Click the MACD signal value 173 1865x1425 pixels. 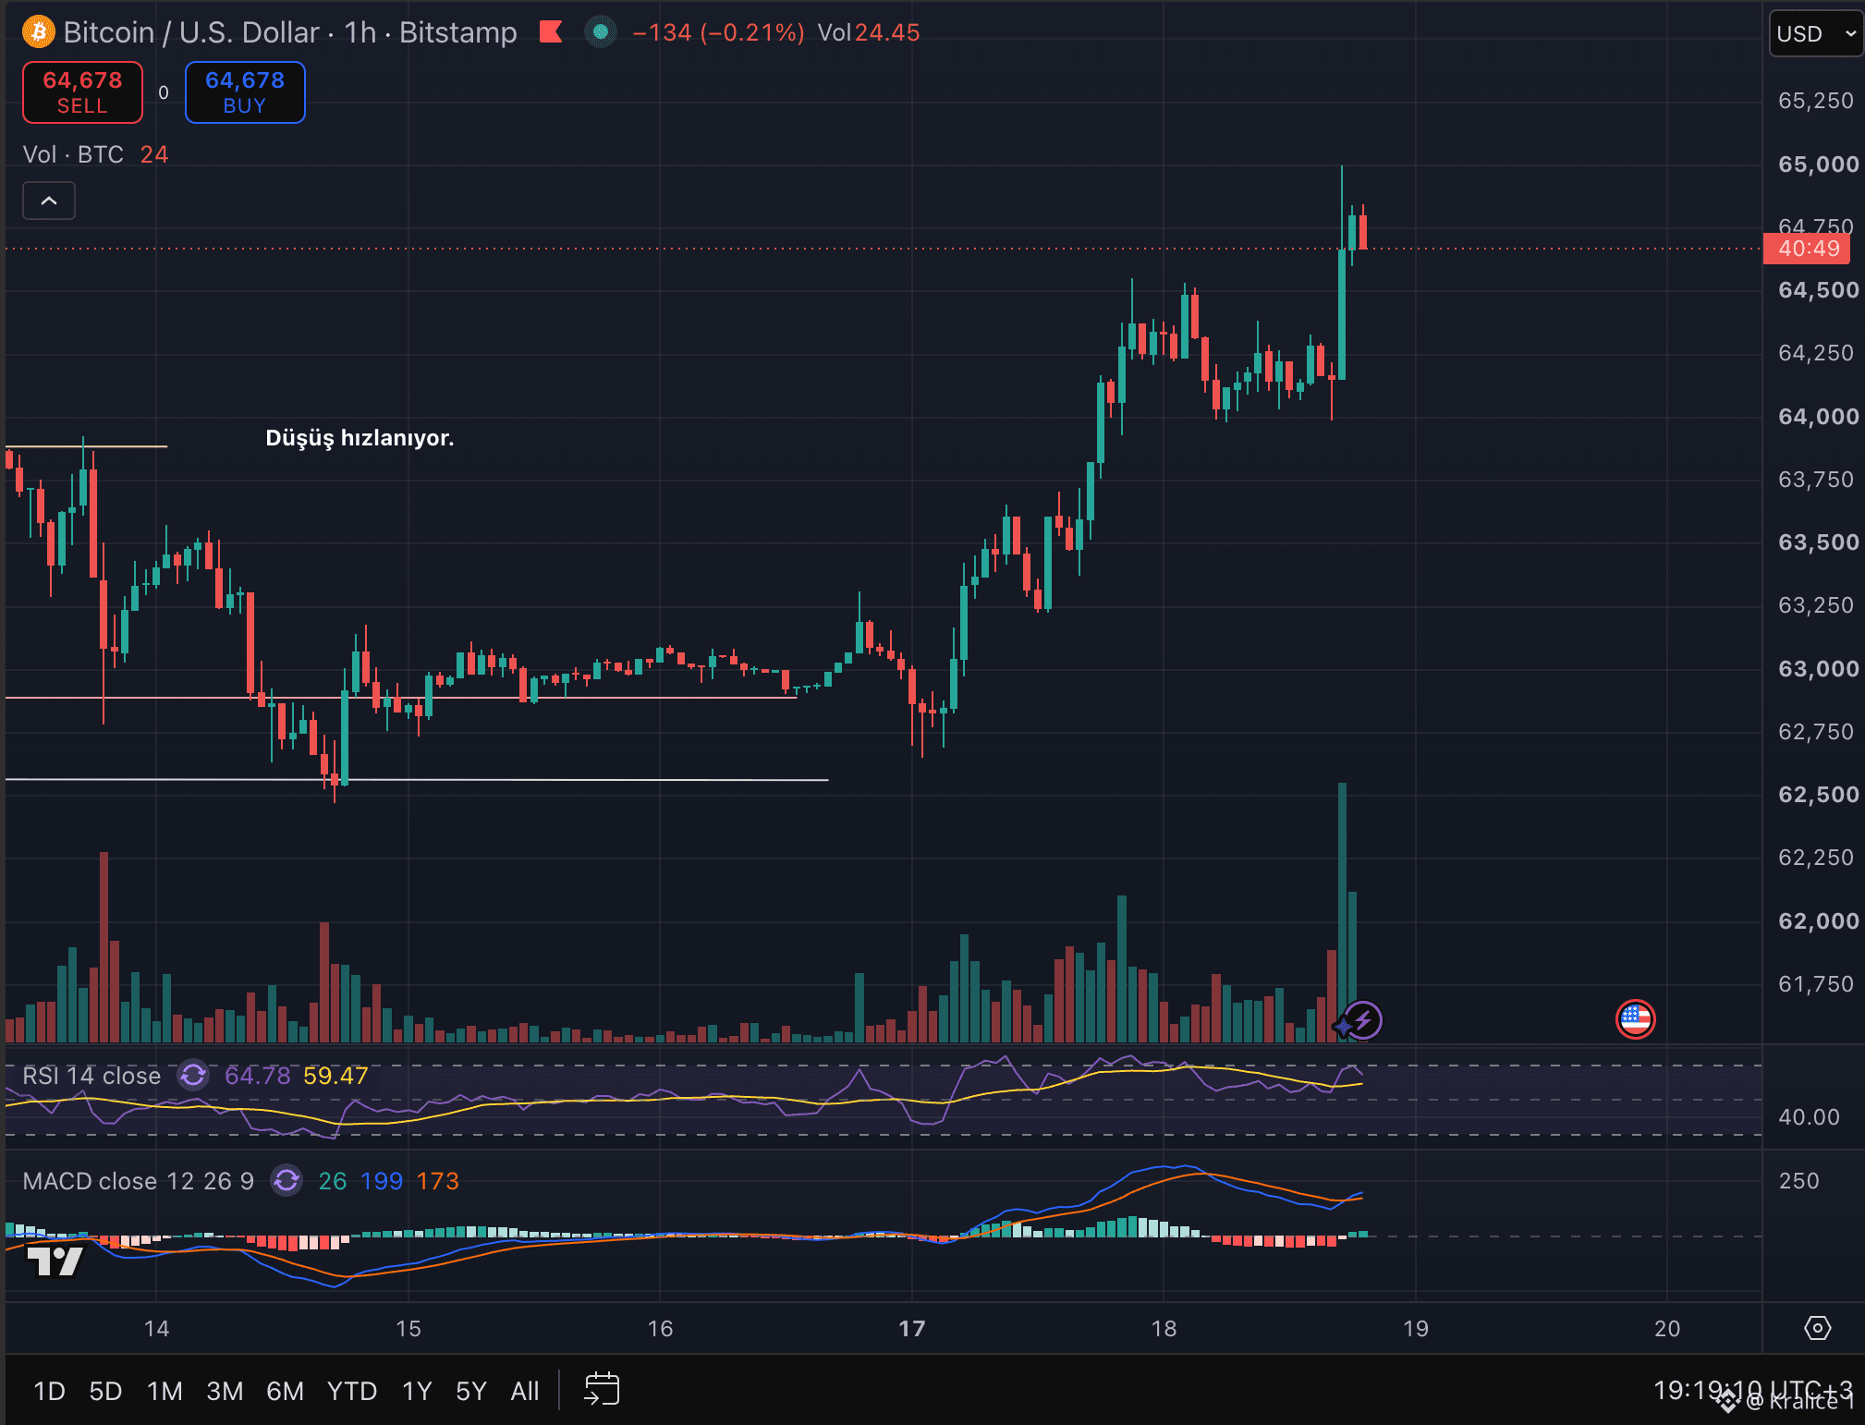[x=438, y=1181]
